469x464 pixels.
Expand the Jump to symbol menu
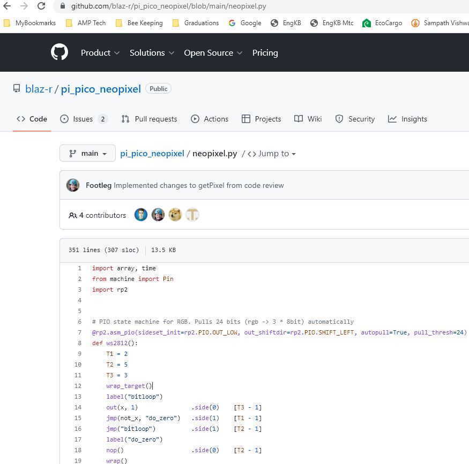(x=272, y=154)
